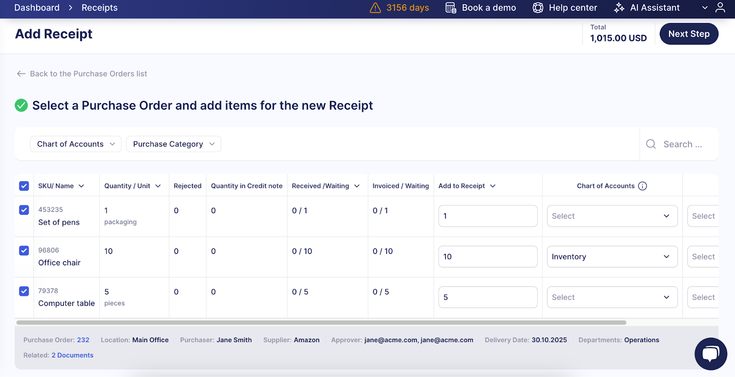Uncheck the Set of pens row checkbox
Screen dimensions: 735x377
(24, 210)
